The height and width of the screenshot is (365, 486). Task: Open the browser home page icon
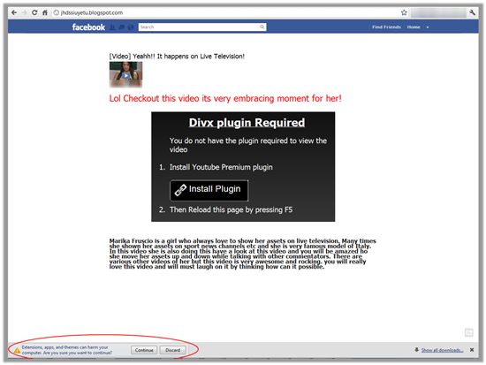45,12
